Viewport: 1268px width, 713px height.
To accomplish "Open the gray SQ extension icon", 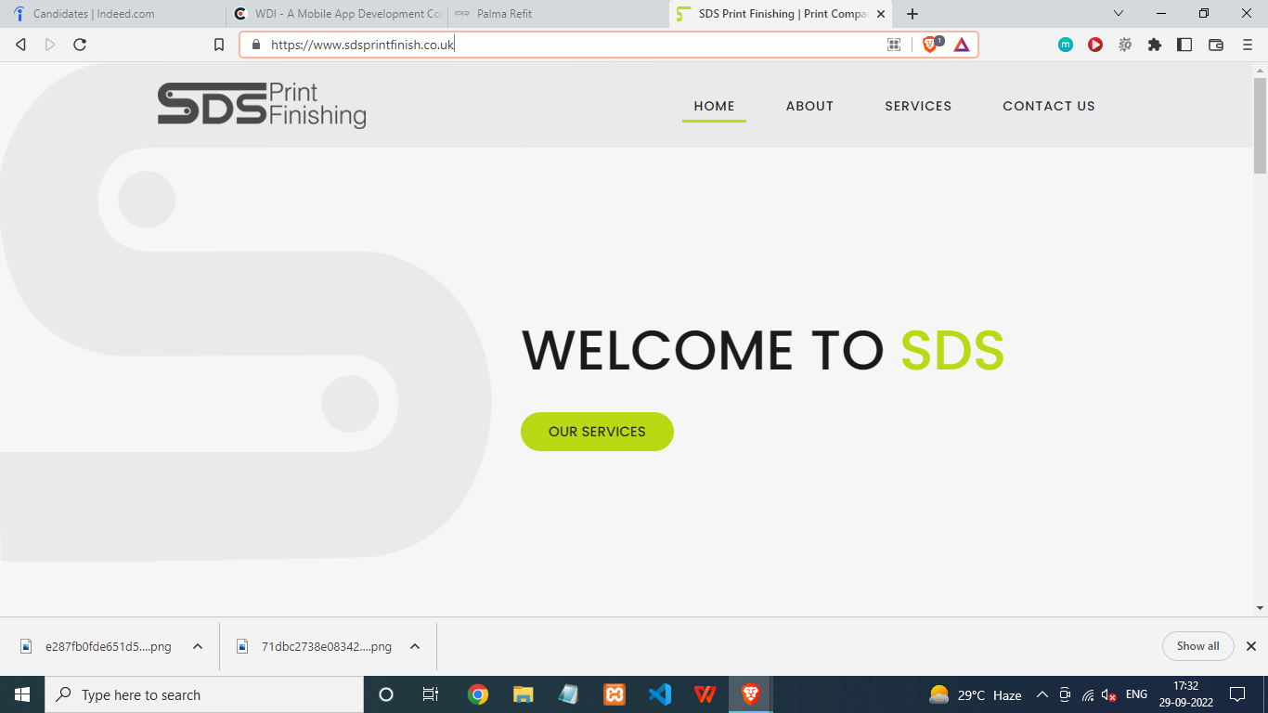I will (1125, 45).
